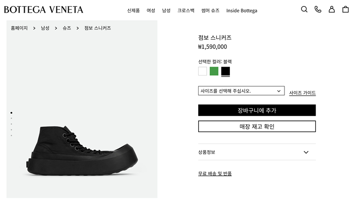
Task: Open the shopping bag icon
Action: pyautogui.click(x=345, y=9)
